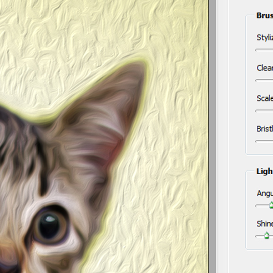This screenshot has width=273, height=273.
Task: Click the Bristle Detail label text
Action: point(265,129)
